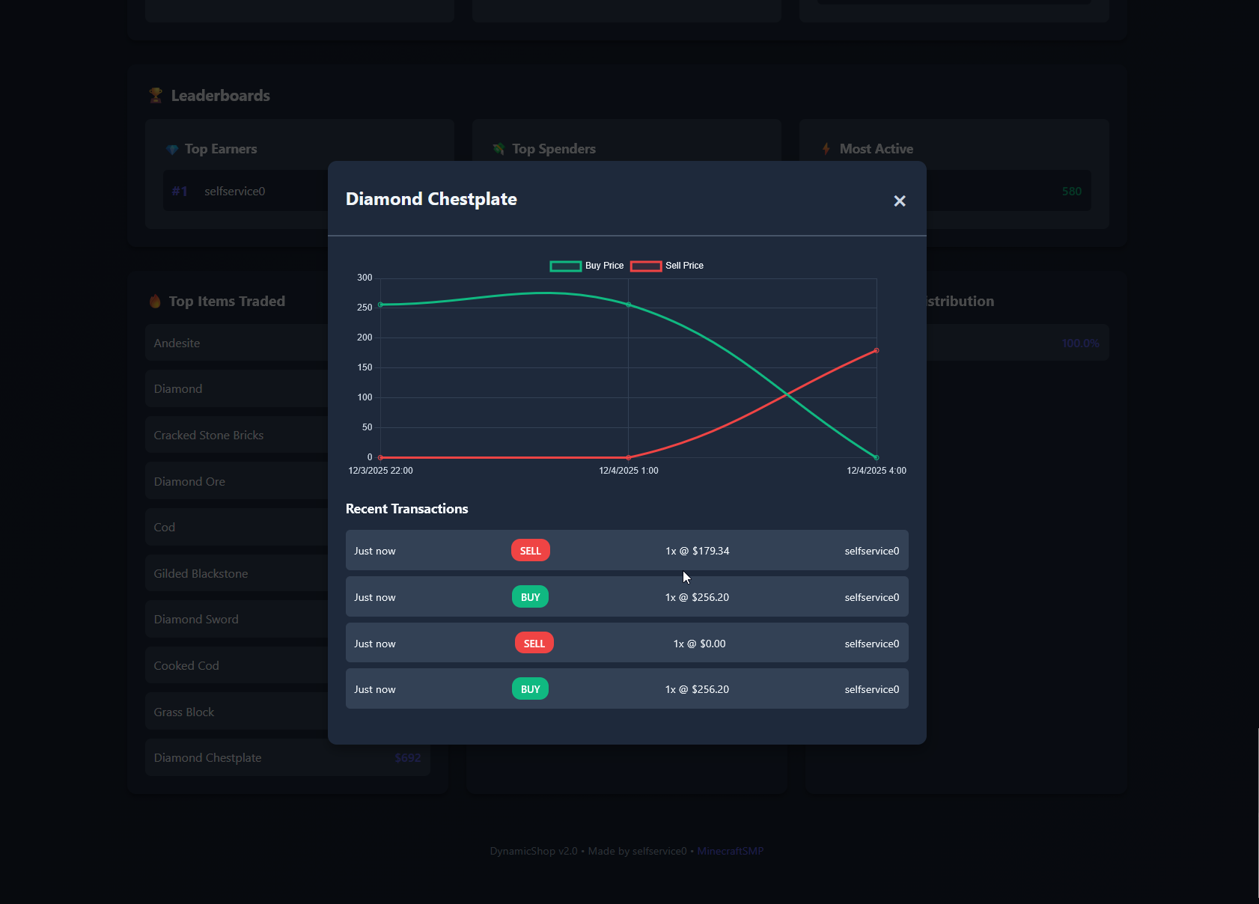Select the sell price point at 12/4/2025 4:00
Screen dimensions: 1259x904
coord(877,350)
